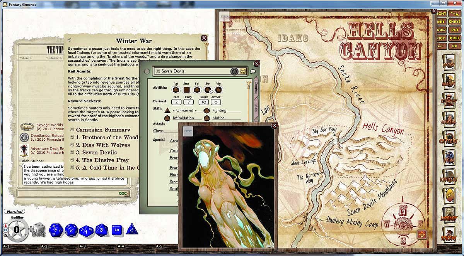The image size is (464, 256).
Task: Click the wild card star icon on Seven Devils
Action: 234,71
